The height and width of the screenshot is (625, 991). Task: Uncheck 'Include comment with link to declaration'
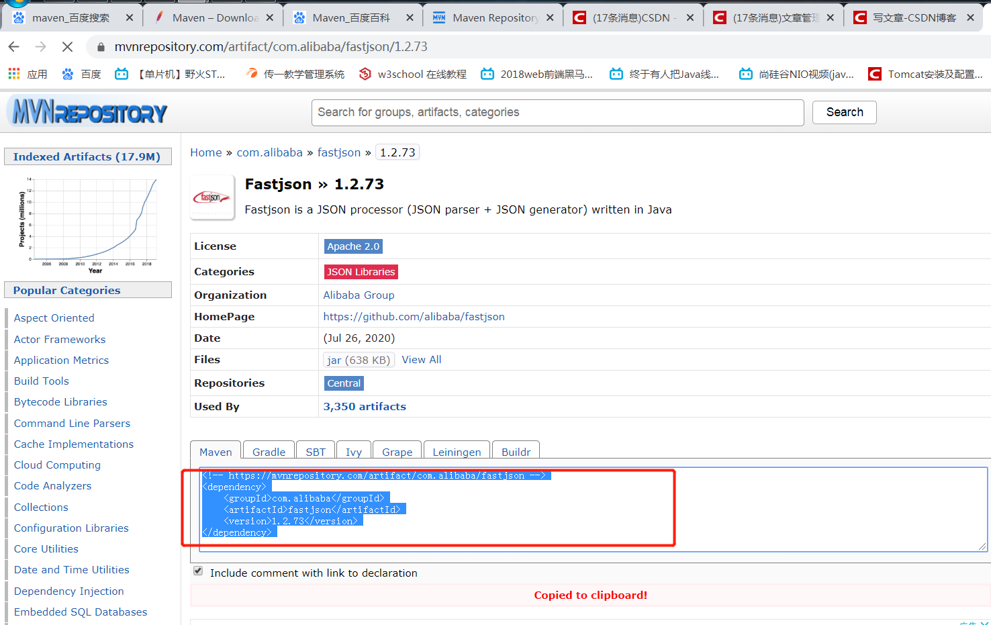pyautogui.click(x=197, y=570)
